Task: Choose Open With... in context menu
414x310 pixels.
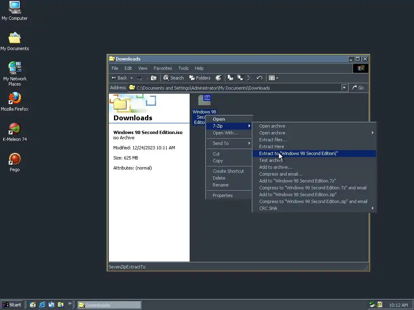Action: (x=229, y=133)
